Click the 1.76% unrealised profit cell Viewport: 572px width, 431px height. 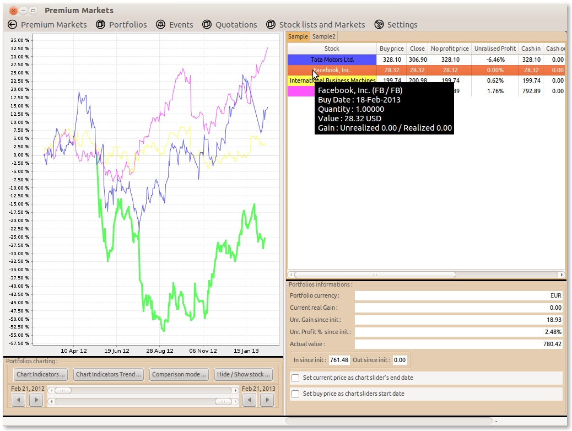[x=495, y=91]
